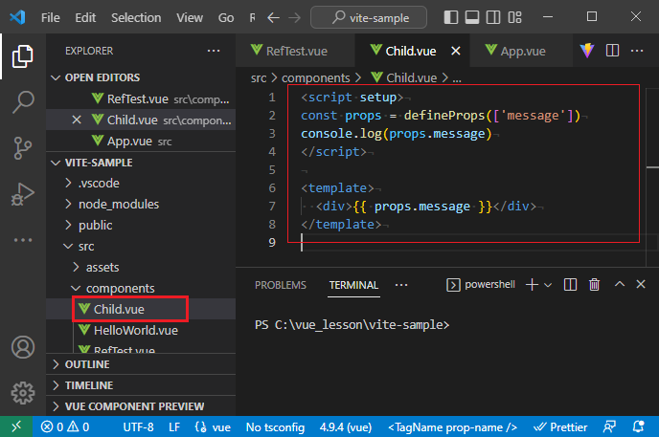Open the Source Control view
Viewport: 659px width, 437px height.
tap(23, 147)
